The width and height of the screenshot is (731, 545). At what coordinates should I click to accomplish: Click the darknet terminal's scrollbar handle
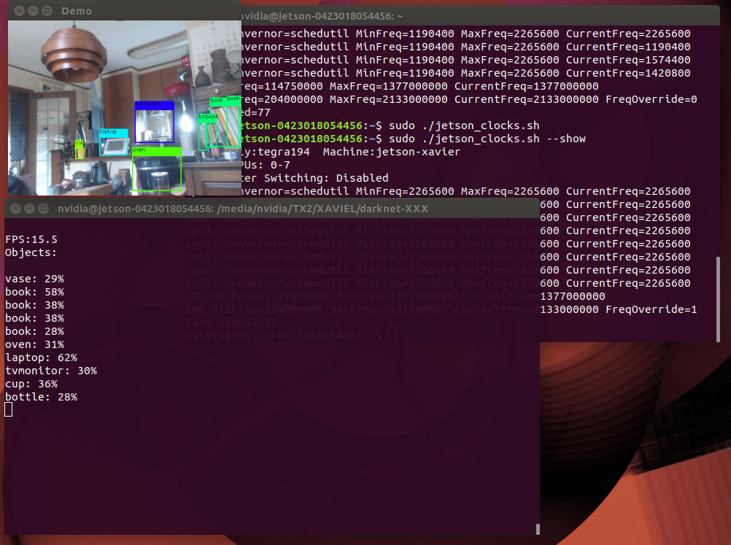pyautogui.click(x=538, y=529)
